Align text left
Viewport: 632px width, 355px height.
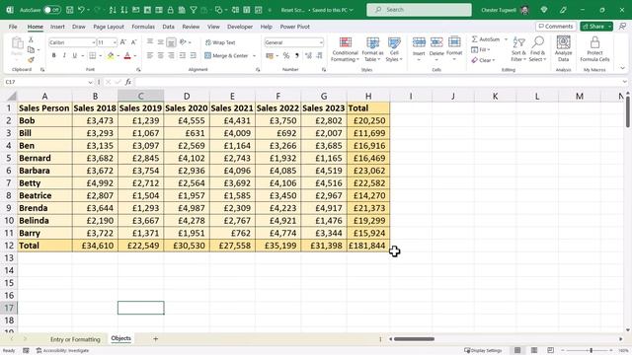(x=150, y=55)
